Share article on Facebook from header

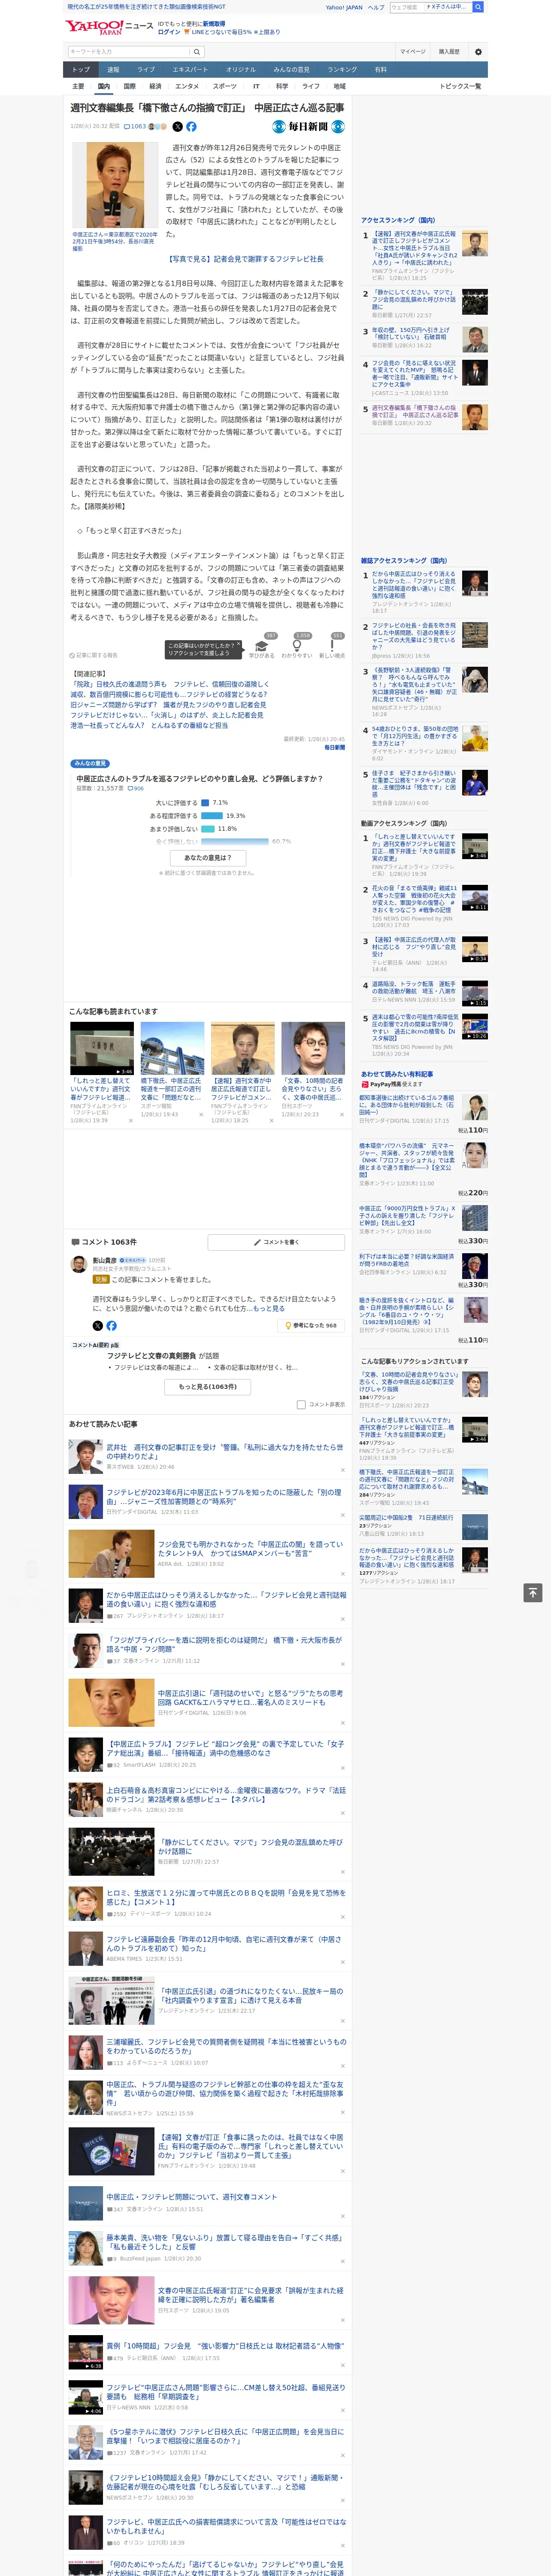tap(191, 127)
